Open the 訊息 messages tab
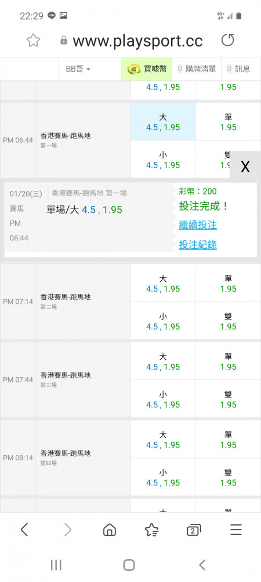 (x=239, y=69)
